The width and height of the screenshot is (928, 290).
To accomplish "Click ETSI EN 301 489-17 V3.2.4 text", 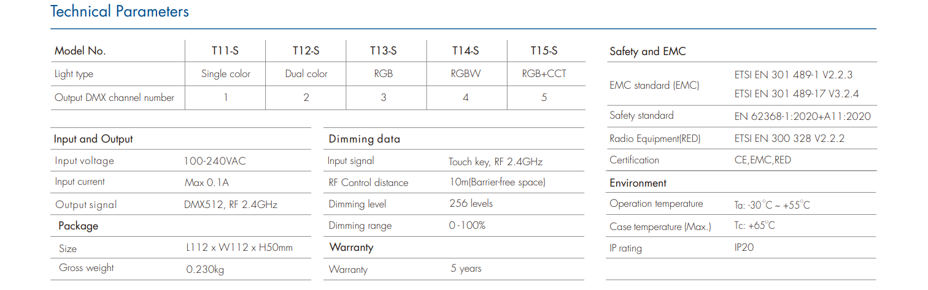I will click(x=797, y=94).
